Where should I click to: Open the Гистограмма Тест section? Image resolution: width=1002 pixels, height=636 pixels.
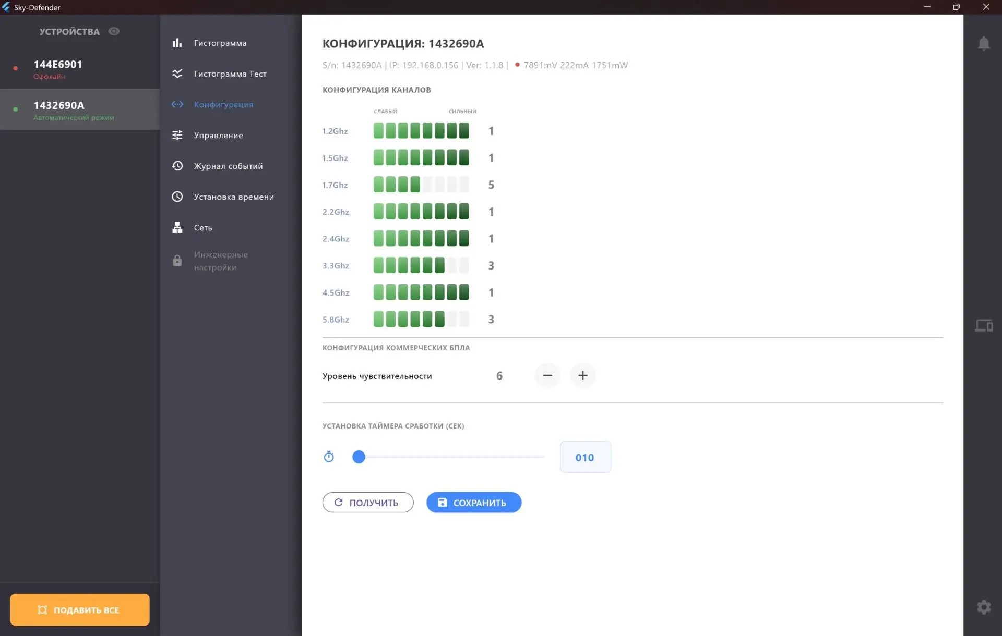point(231,74)
